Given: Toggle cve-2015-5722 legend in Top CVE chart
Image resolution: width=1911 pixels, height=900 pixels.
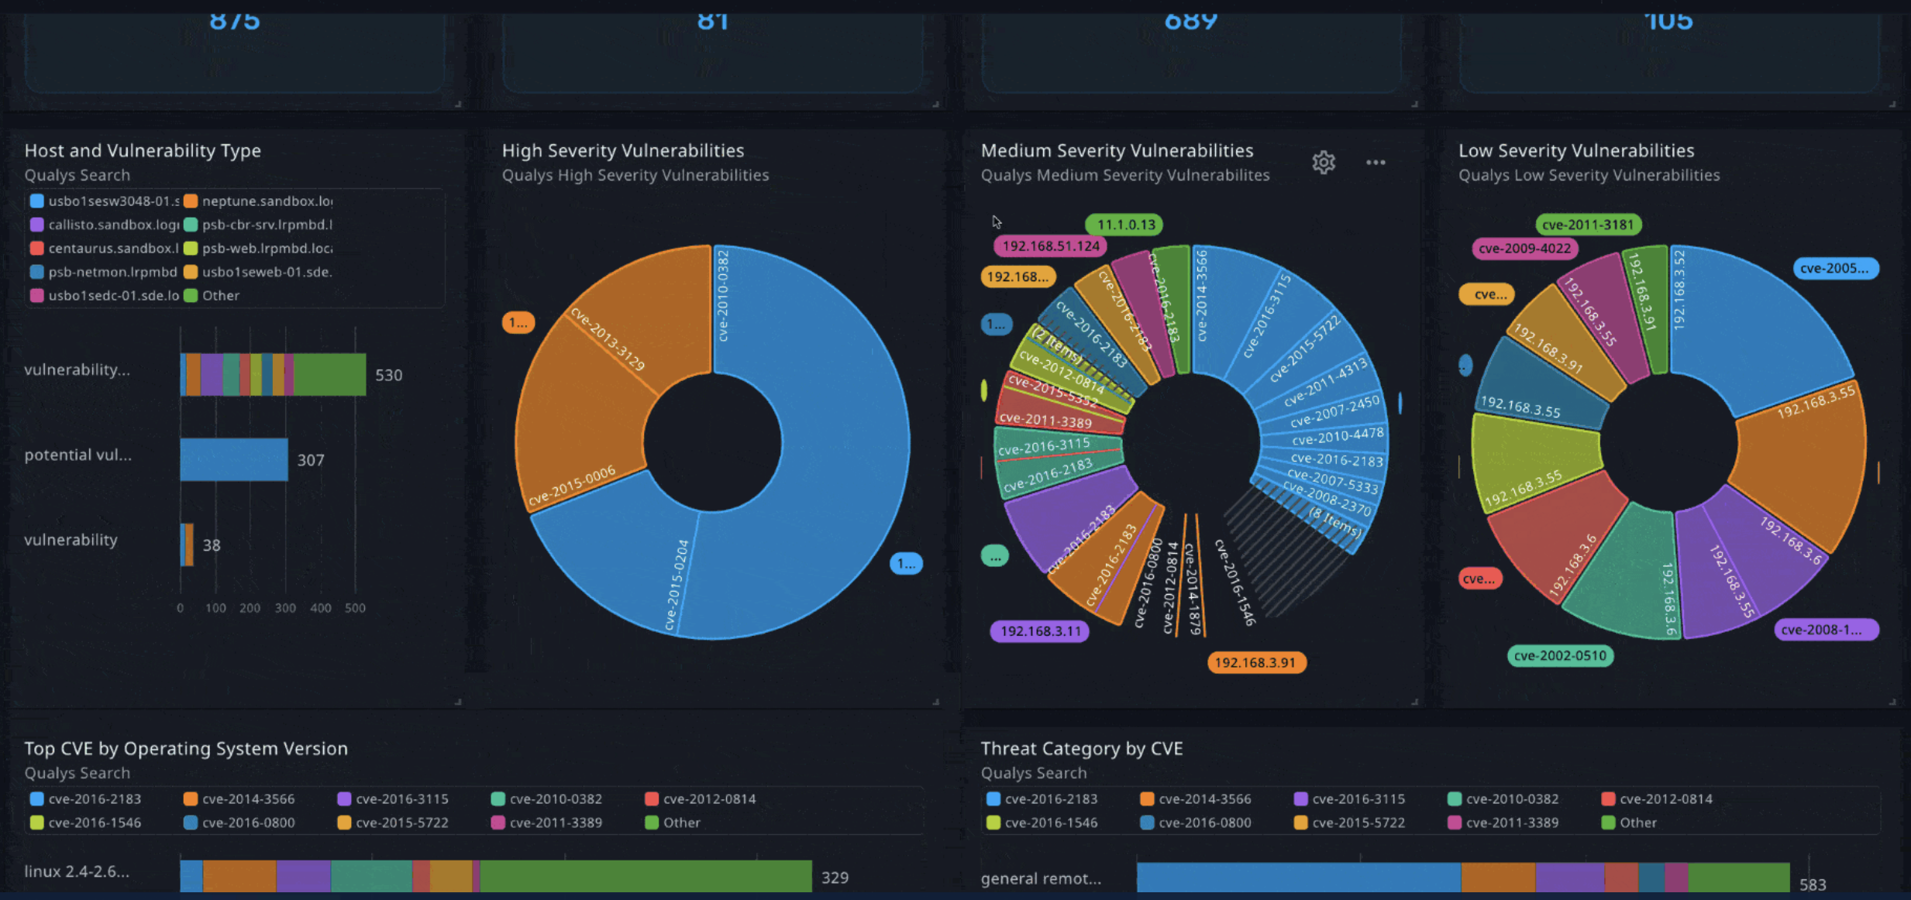Looking at the screenshot, I should point(393,823).
